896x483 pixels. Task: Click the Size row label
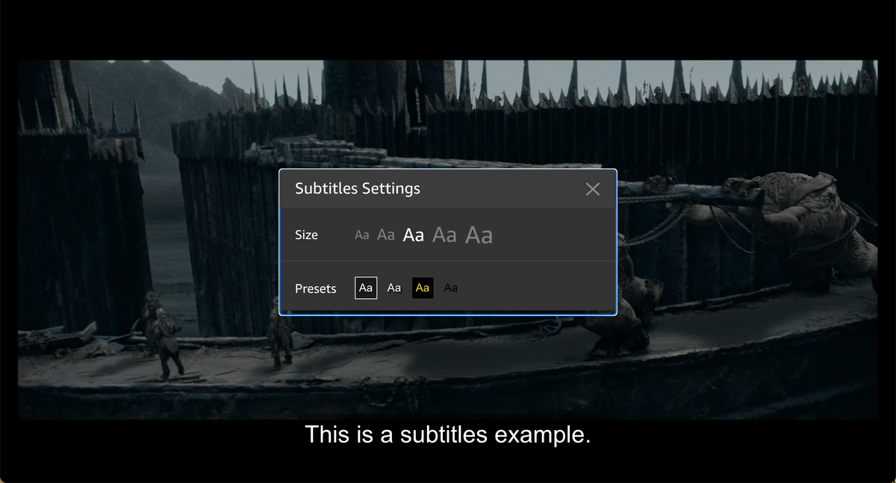(306, 235)
